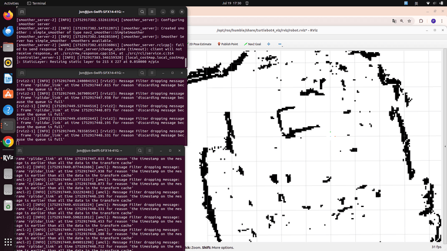The height and width of the screenshot is (251, 447).
Task: Open the Trash from the dock
Action: [8, 205]
